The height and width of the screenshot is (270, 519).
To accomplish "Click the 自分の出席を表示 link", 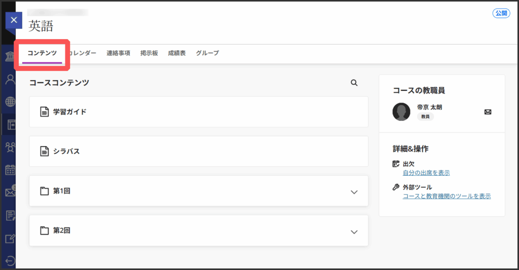I will point(426,173).
